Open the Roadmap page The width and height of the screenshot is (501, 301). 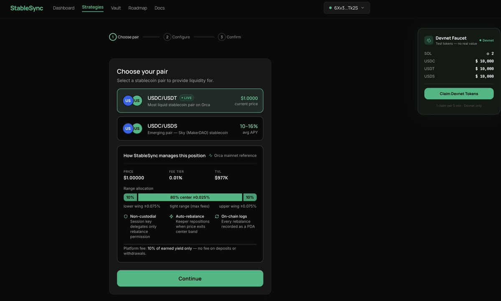138,8
